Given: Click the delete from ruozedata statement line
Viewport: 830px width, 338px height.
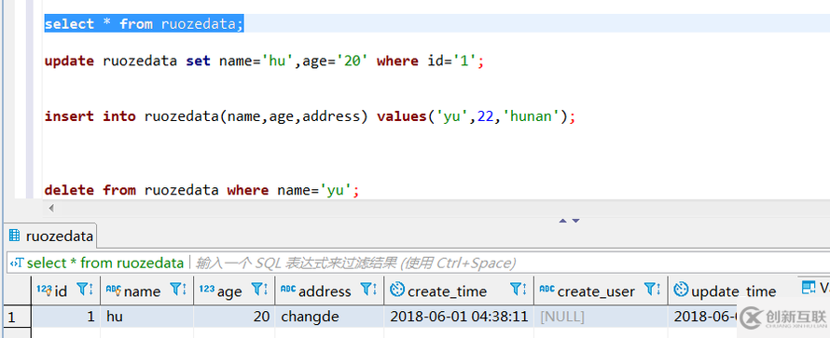Looking at the screenshot, I should (x=201, y=190).
